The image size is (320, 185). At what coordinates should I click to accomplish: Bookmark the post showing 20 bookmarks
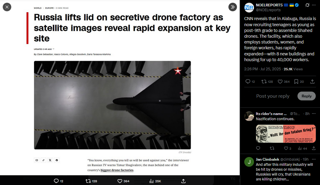click(299, 82)
